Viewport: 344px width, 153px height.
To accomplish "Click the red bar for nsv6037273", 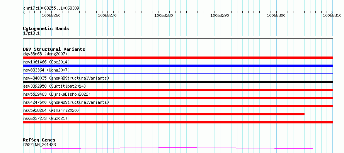I will 178,122.
